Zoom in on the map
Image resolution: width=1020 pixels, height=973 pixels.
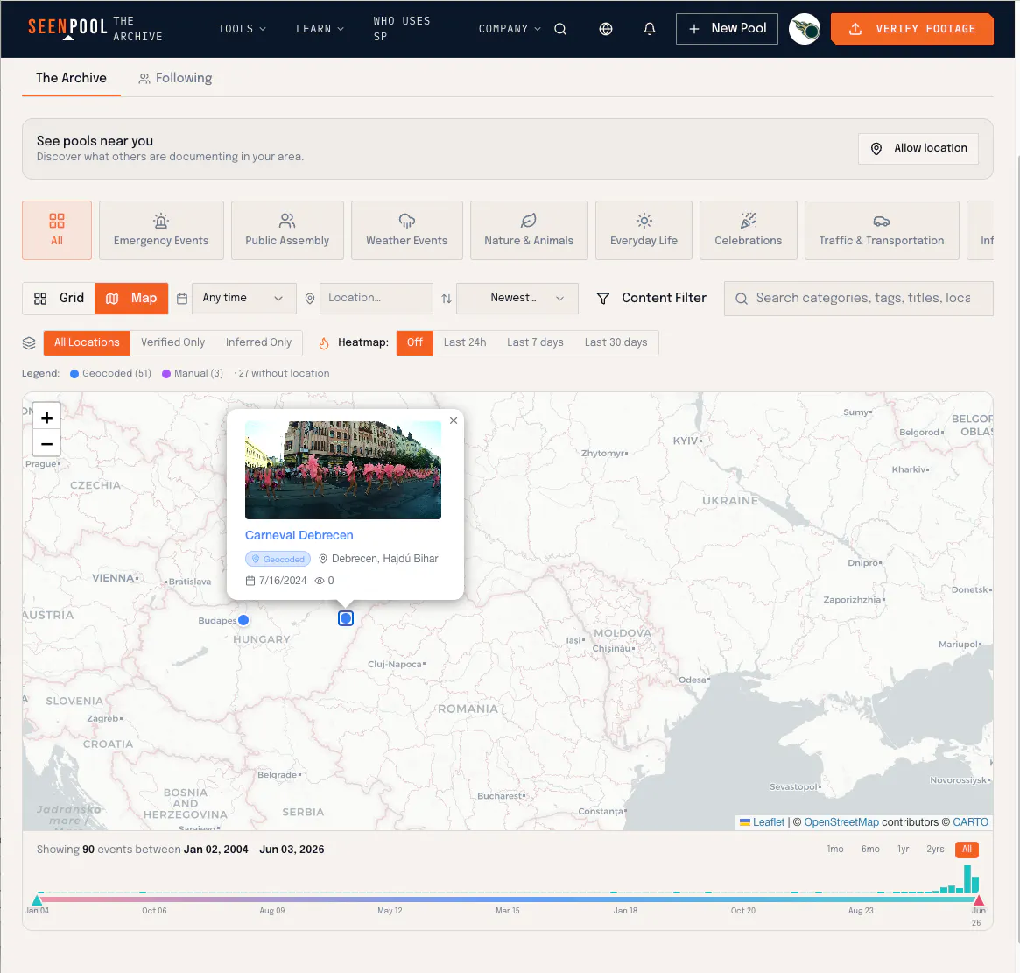pos(46,417)
